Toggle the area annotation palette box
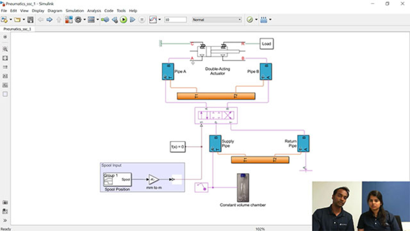410x231 pixels. pos(5,94)
